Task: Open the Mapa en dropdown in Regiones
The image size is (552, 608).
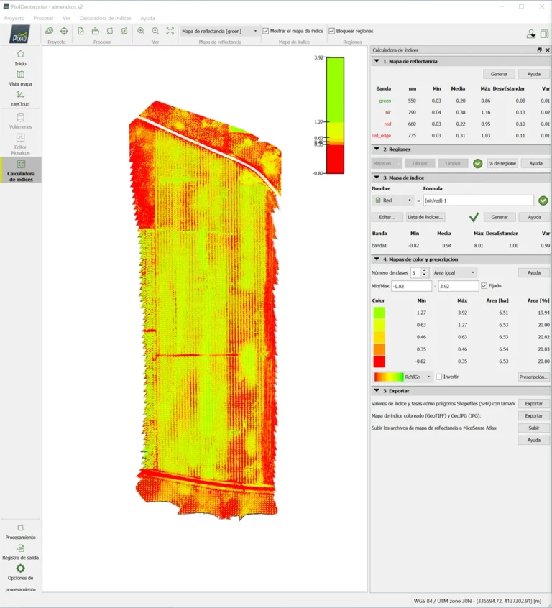Action: (387, 164)
